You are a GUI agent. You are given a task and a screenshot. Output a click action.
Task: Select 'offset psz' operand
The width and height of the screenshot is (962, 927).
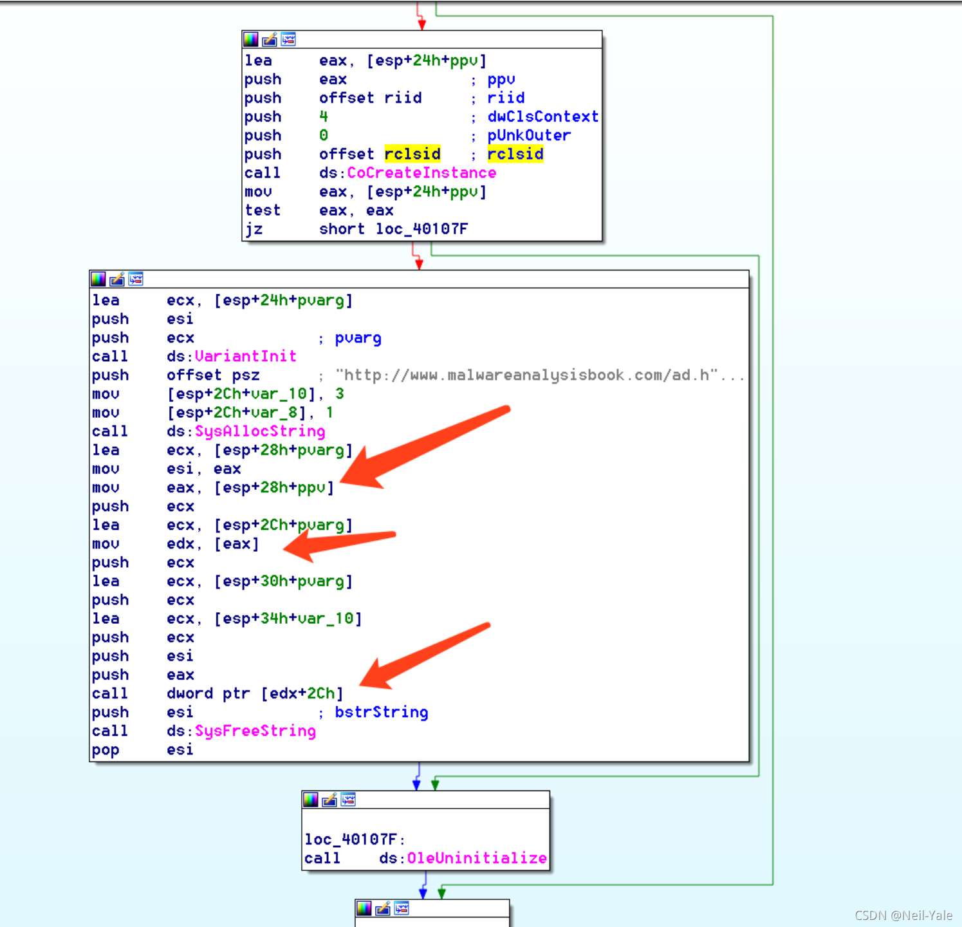(213, 375)
